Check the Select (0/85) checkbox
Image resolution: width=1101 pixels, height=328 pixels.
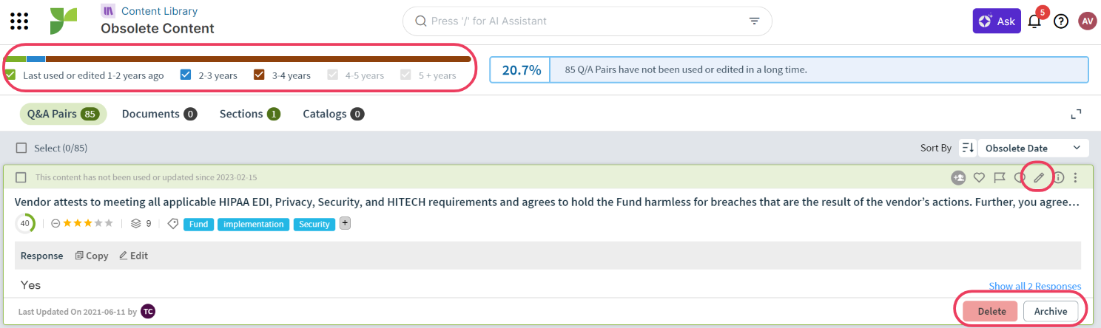click(x=21, y=148)
